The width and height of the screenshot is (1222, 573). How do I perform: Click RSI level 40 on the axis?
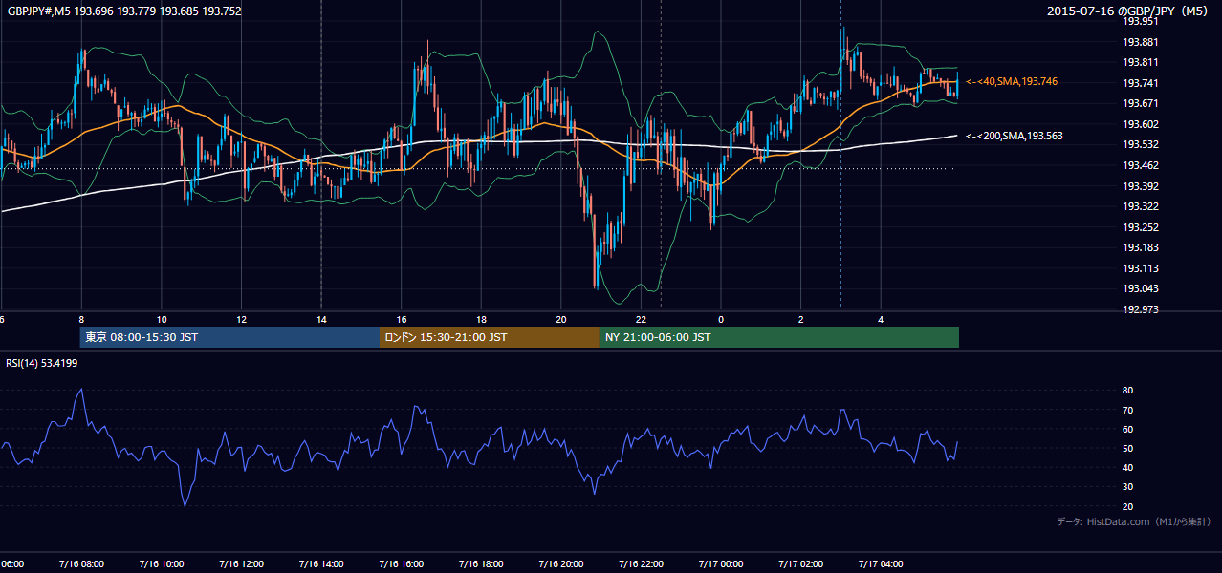click(x=1128, y=467)
